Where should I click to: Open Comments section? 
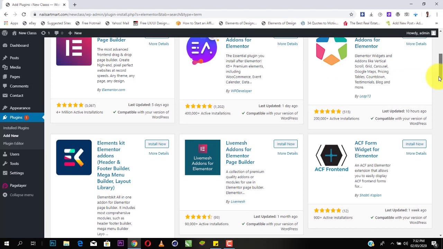pyautogui.click(x=19, y=86)
